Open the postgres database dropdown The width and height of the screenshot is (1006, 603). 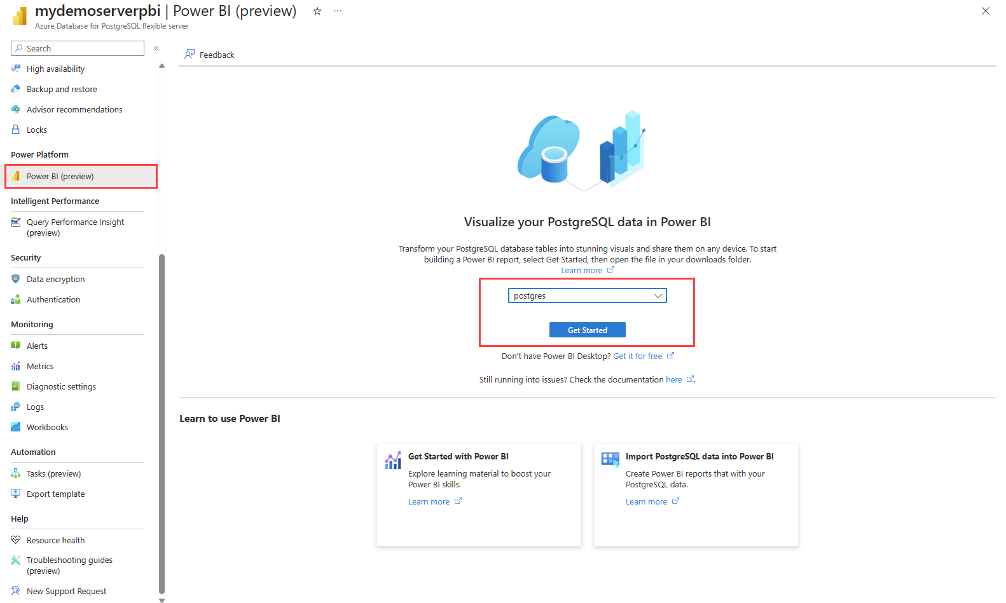588,295
